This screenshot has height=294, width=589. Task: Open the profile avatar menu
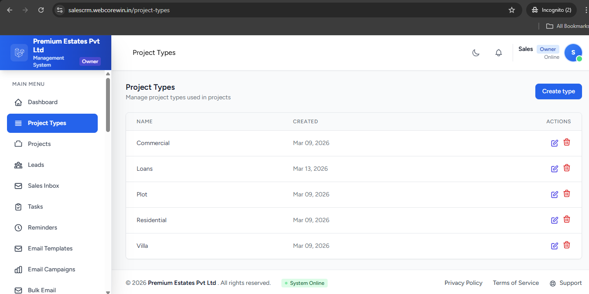point(573,53)
